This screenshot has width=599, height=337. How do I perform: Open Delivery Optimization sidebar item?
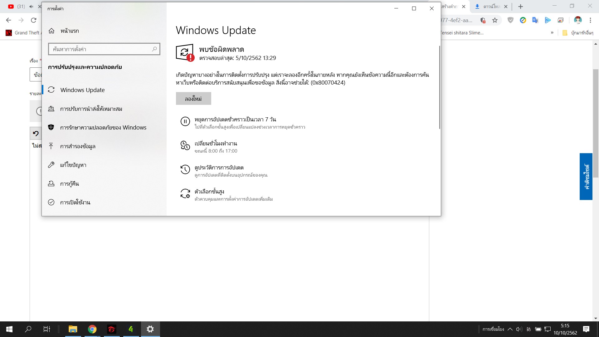(x=91, y=109)
